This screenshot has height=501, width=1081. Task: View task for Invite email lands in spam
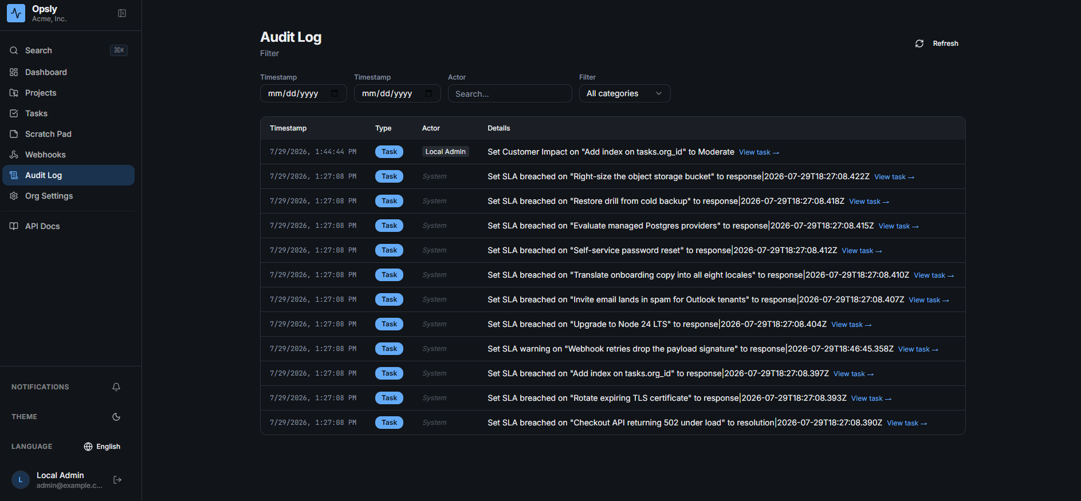tap(929, 300)
